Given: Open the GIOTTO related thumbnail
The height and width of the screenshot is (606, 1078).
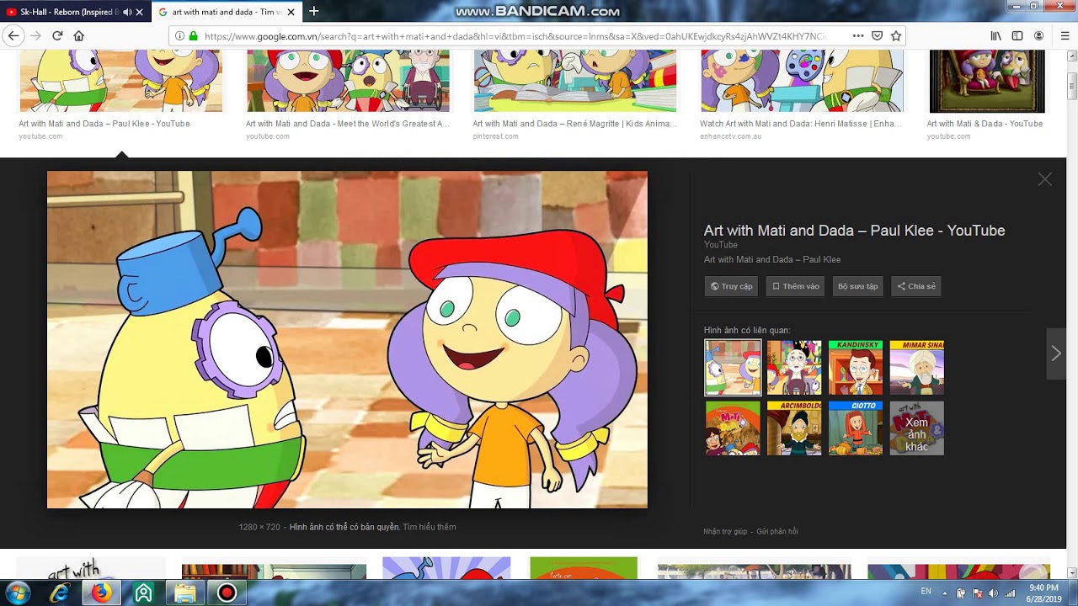Looking at the screenshot, I should [x=856, y=428].
